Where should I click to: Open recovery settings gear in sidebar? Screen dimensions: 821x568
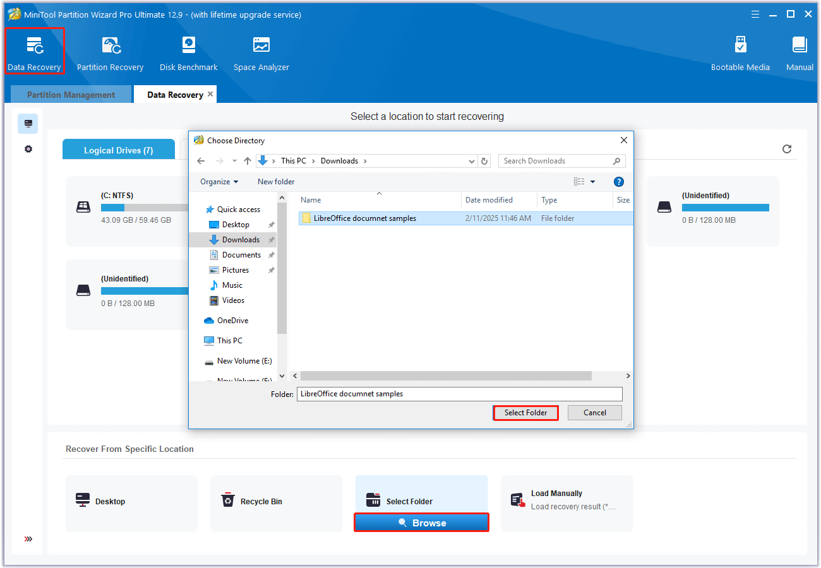tap(28, 150)
